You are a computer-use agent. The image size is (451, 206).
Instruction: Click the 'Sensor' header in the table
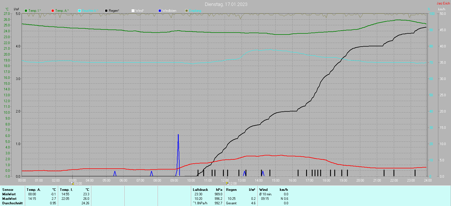[x=8, y=190]
